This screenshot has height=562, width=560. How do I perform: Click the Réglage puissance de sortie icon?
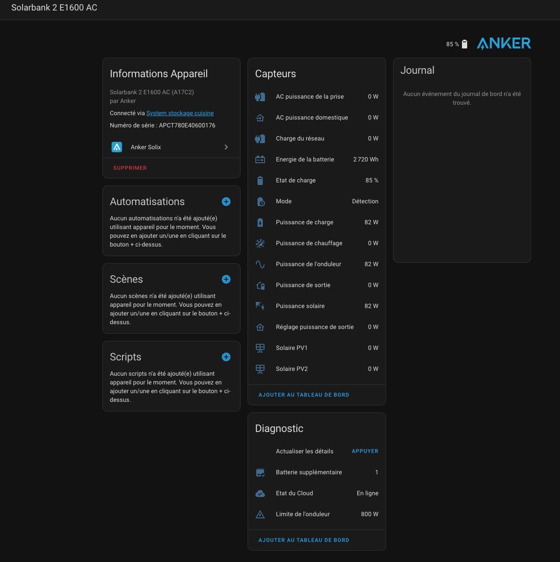(x=260, y=327)
